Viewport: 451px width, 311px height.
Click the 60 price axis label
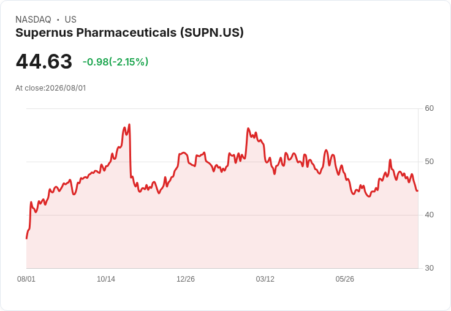(429, 108)
